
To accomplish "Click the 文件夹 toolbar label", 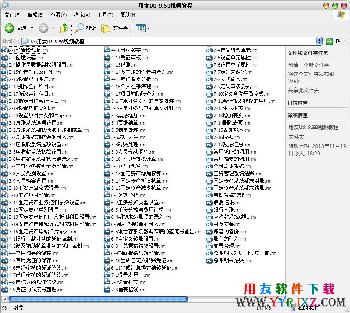I will point(120,28).
